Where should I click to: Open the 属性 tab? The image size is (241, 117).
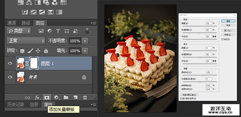[x=48, y=104]
